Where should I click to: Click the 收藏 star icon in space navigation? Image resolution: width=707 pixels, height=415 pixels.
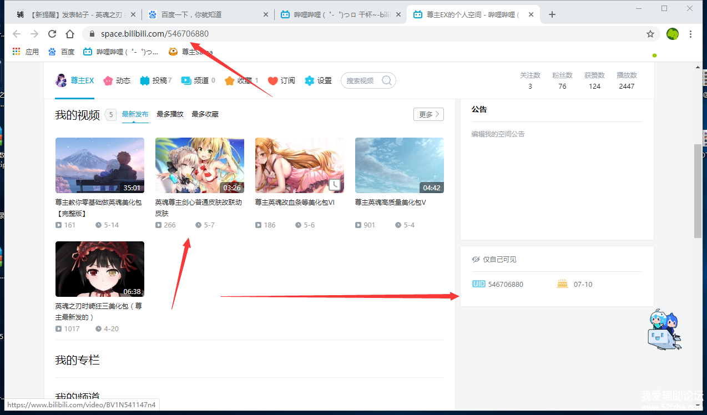230,81
